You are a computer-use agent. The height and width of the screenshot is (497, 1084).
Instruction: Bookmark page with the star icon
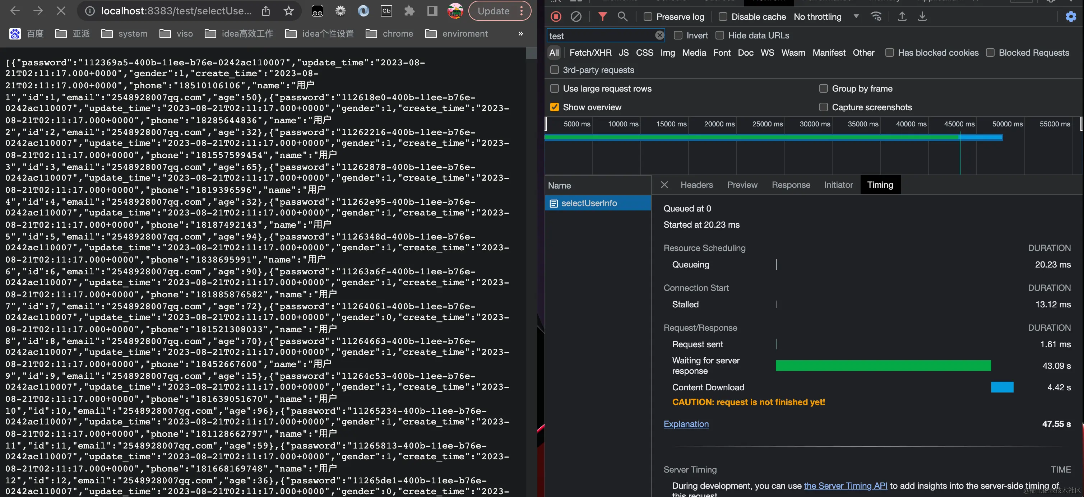pos(288,11)
